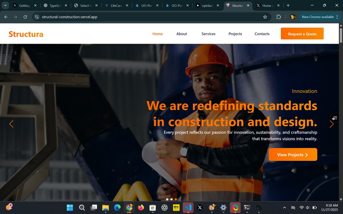
Task: Open Firefox from the taskbar
Action: point(141,207)
